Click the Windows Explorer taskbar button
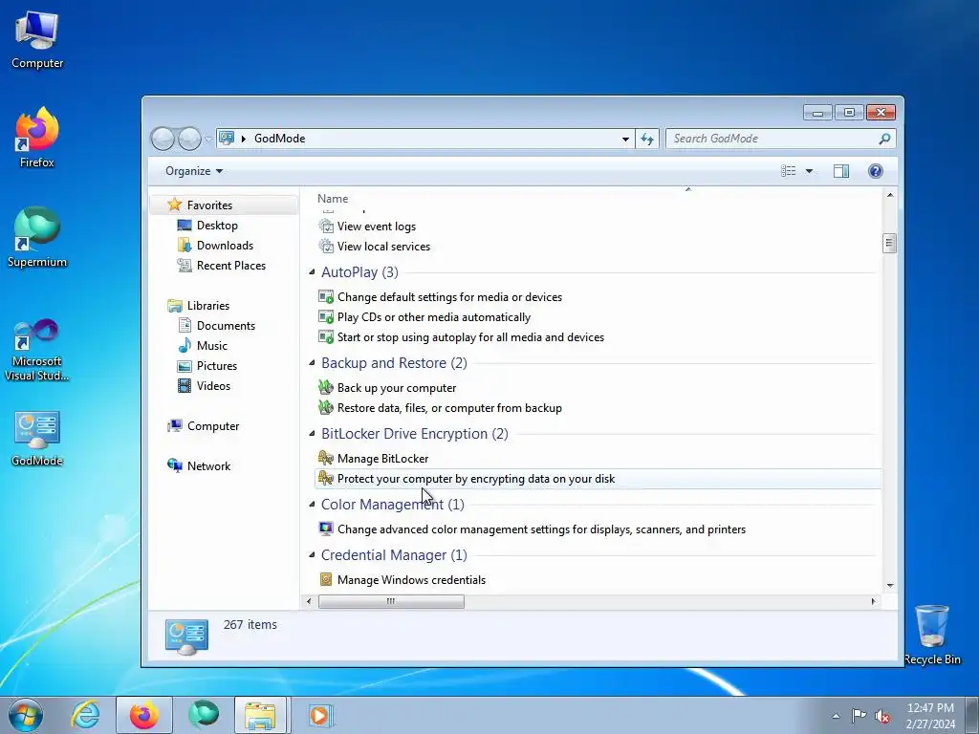Image resolution: width=979 pixels, height=734 pixels. (x=260, y=715)
